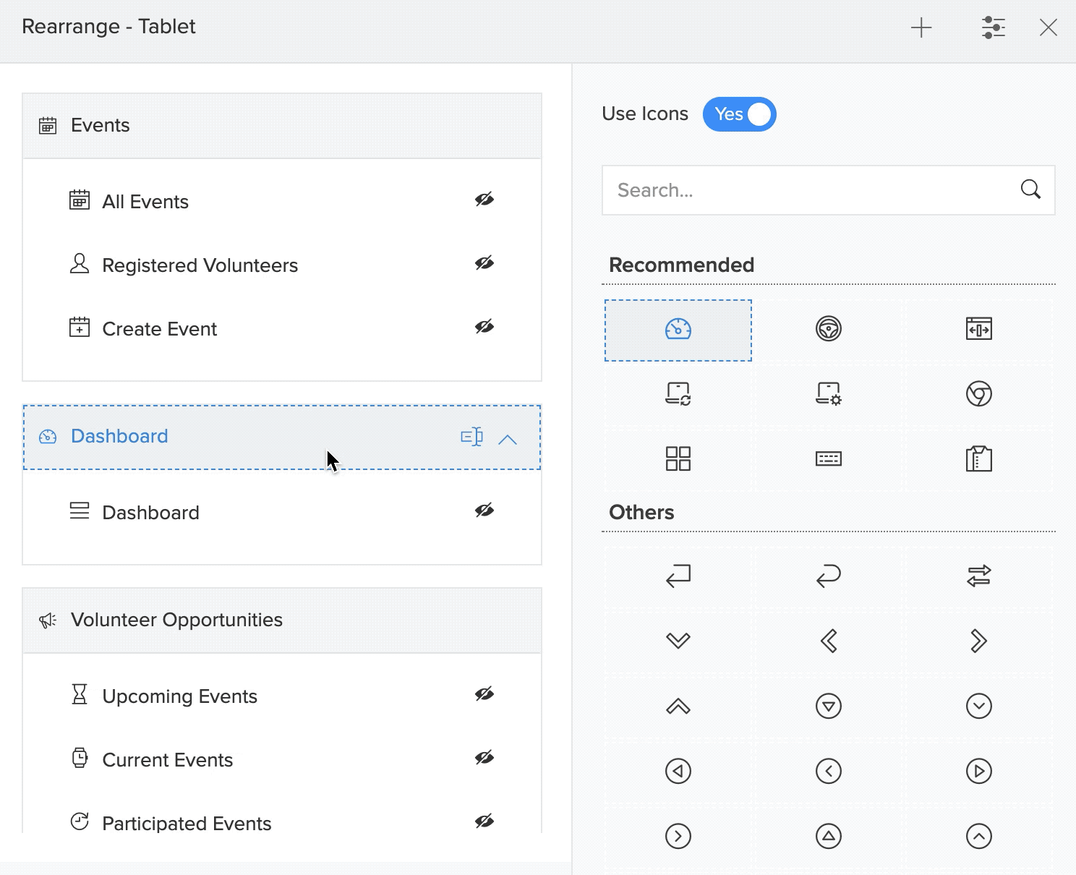Click the Create Event menu item
The height and width of the screenshot is (875, 1076).
(x=159, y=329)
